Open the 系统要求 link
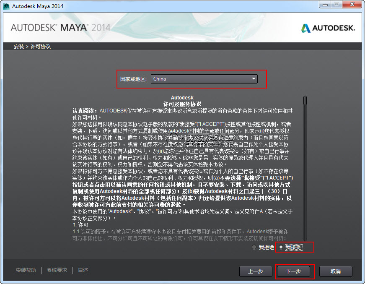 click(x=57, y=270)
